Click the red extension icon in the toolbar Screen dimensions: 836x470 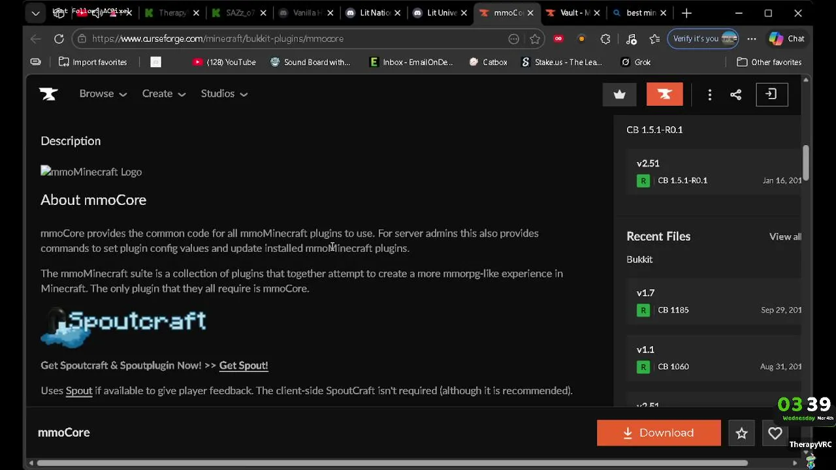[558, 39]
